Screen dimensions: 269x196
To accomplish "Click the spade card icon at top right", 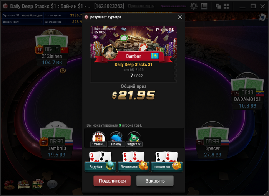I will [262, 18].
